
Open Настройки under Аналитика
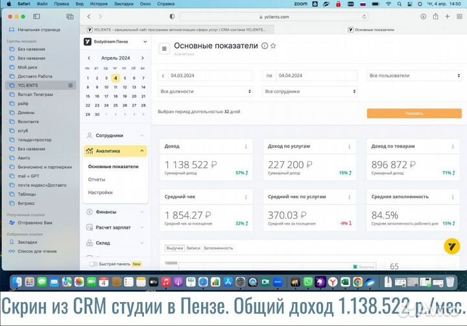101,193
